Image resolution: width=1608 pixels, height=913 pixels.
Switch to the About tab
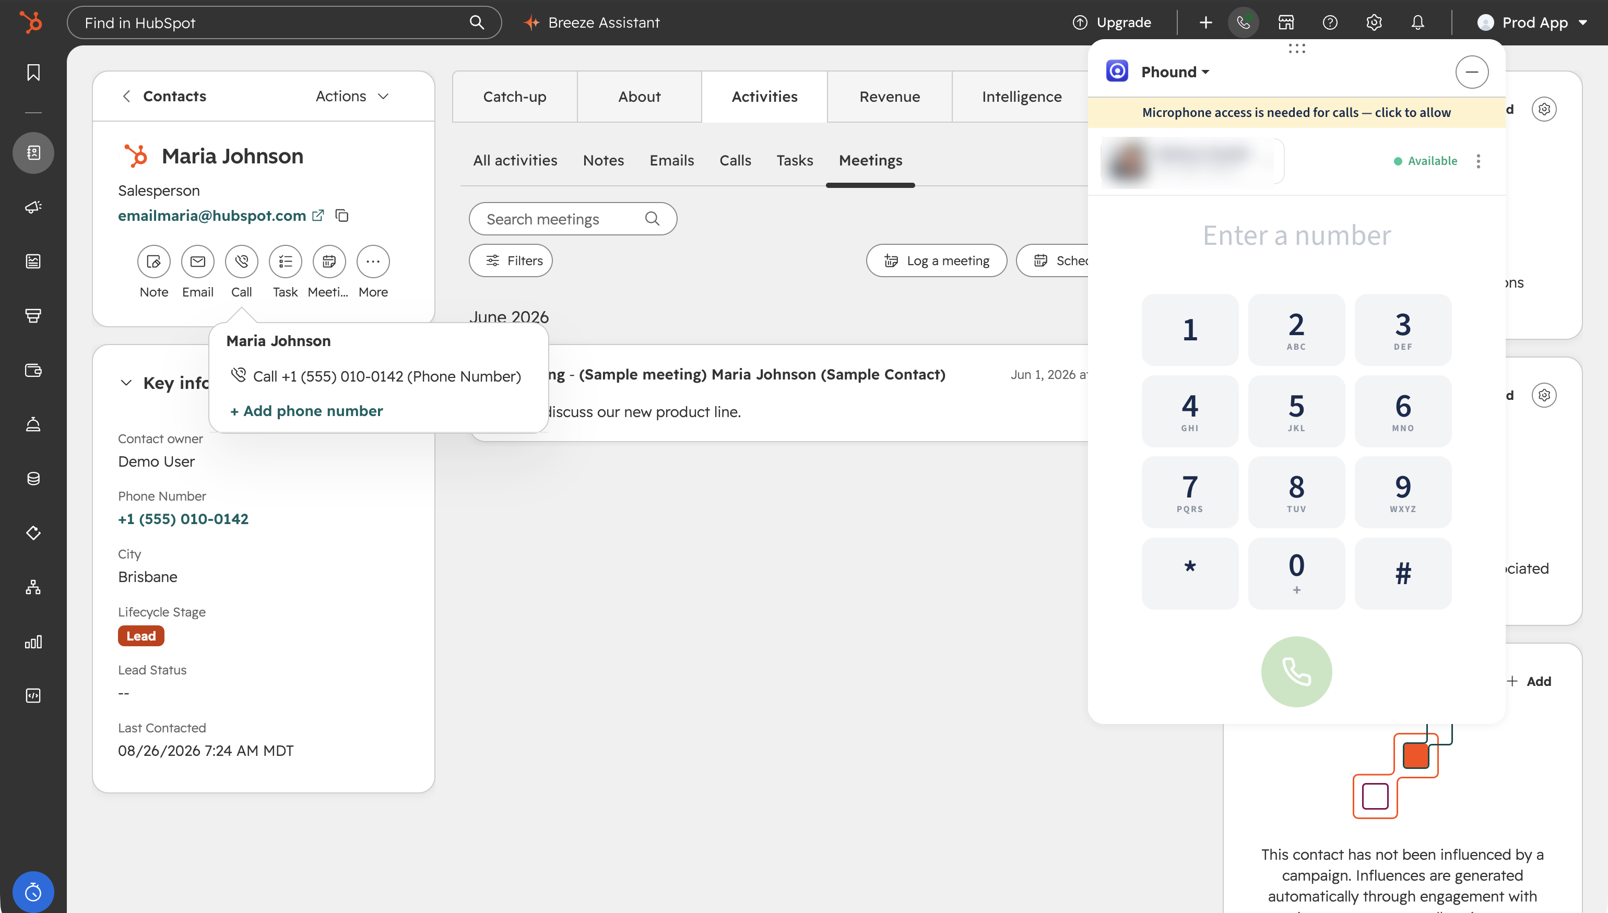coord(639,97)
